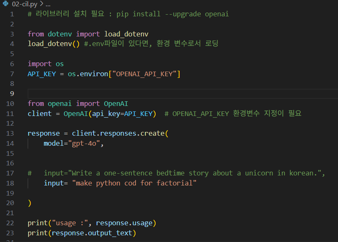The width and height of the screenshot is (338, 242).
Task: Click line number 20 in gutter
Action: click(10, 203)
